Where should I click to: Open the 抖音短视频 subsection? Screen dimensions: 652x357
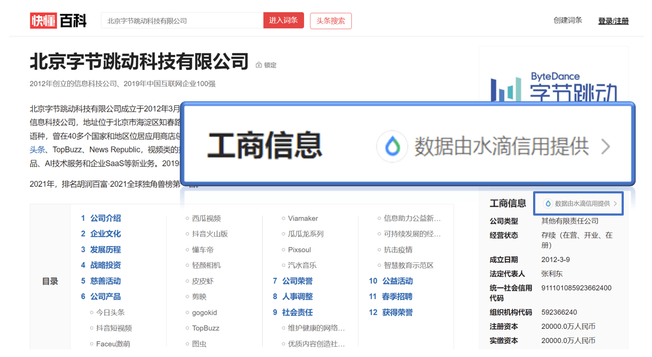pyautogui.click(x=114, y=328)
